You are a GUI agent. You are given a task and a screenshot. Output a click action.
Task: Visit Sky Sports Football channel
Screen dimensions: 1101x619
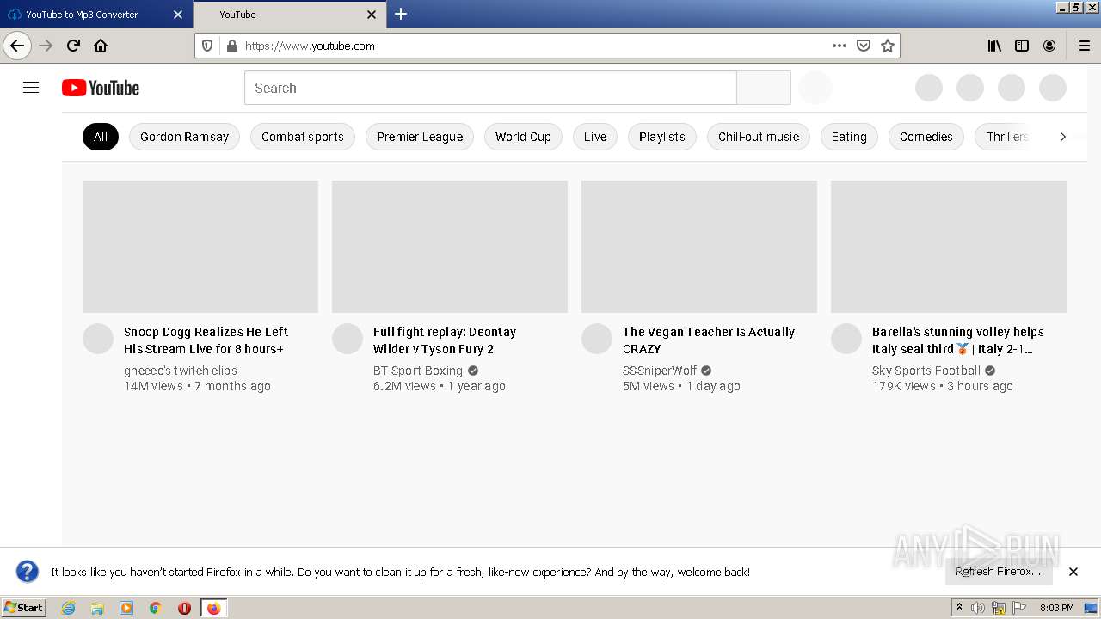(926, 371)
